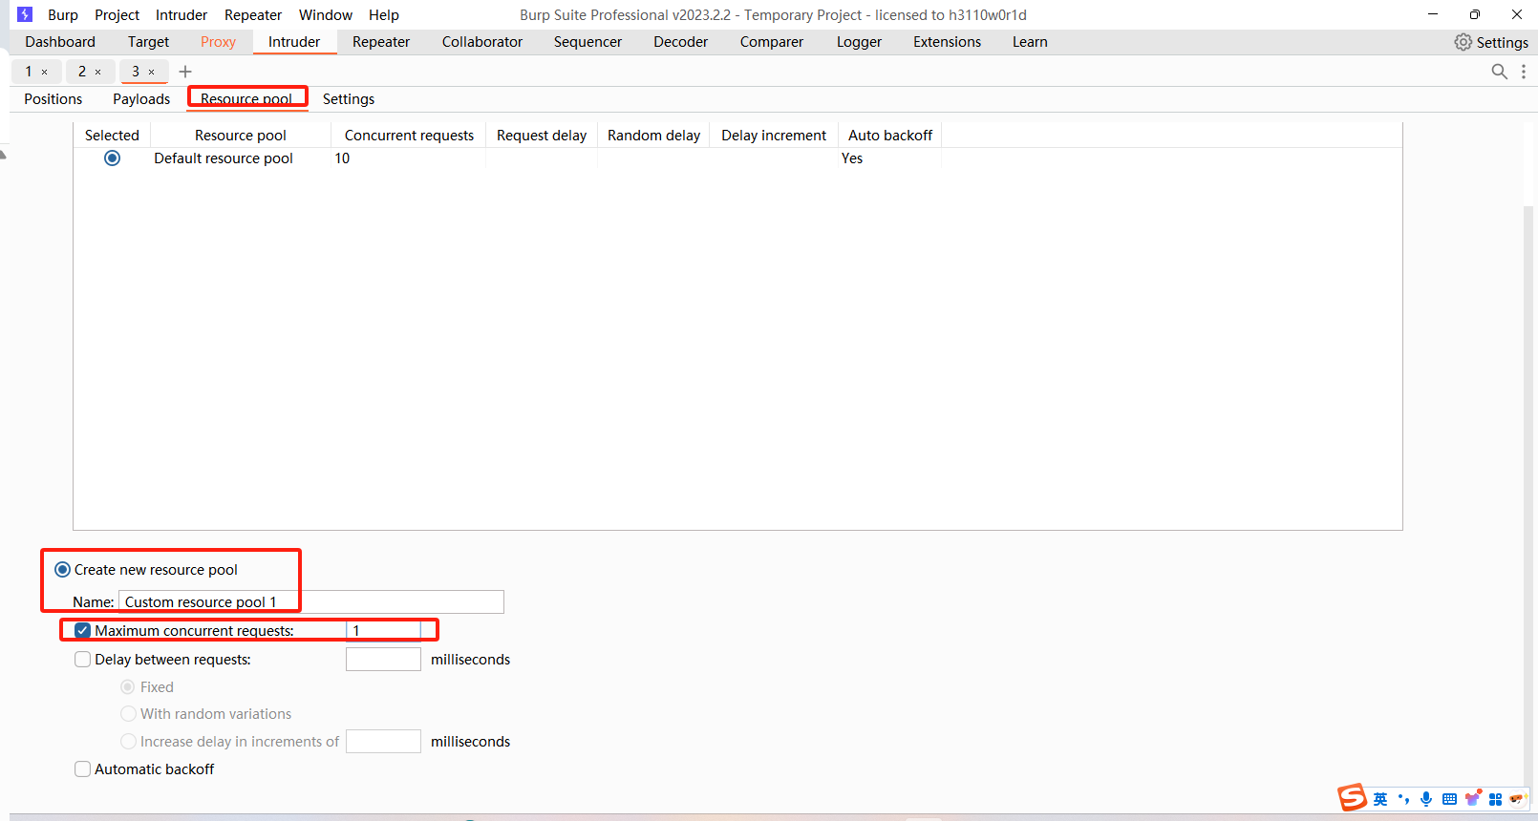The image size is (1538, 821).
Task: Open the Payloads sub-tab
Action: click(141, 99)
